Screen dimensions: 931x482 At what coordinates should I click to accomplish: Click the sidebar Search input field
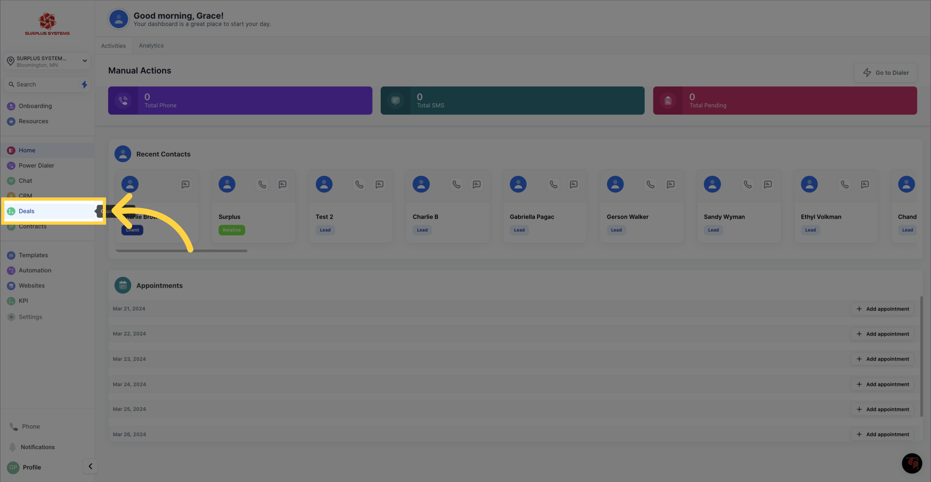(x=43, y=84)
